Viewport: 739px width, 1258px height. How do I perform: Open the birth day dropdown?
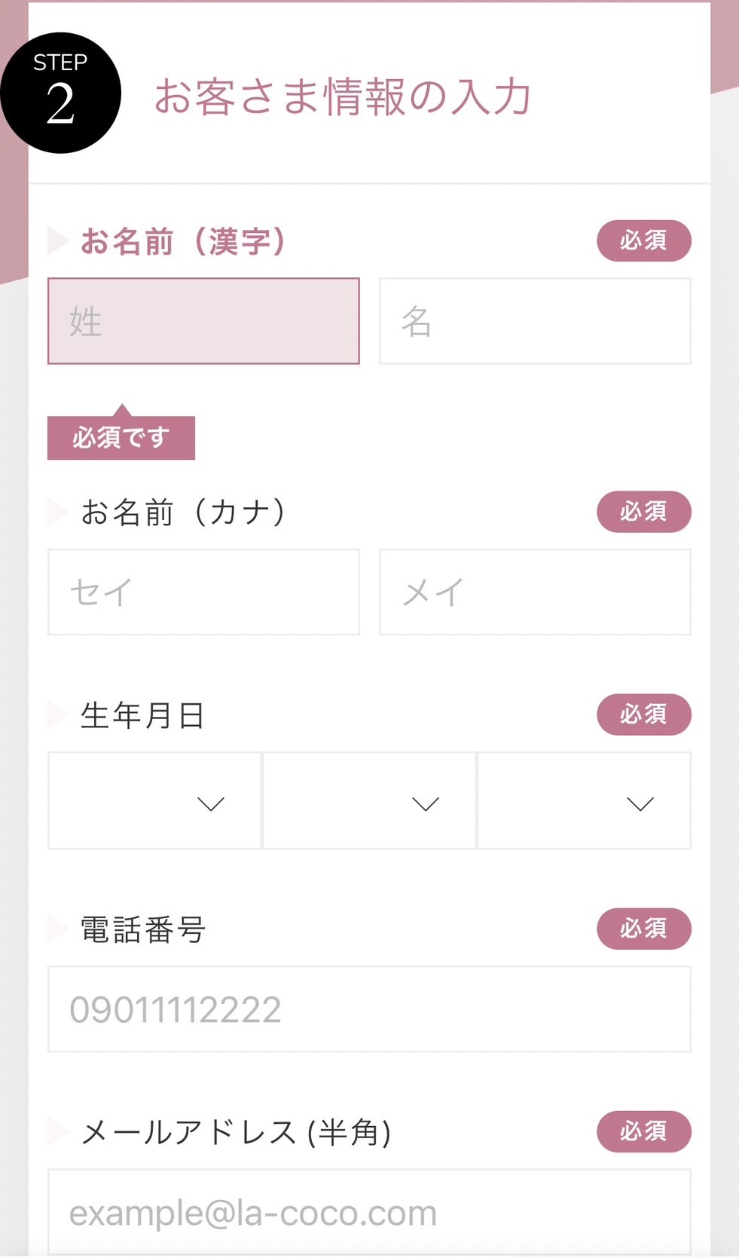(585, 800)
